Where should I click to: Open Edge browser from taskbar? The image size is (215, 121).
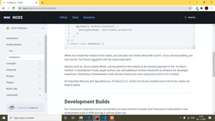(89, 118)
